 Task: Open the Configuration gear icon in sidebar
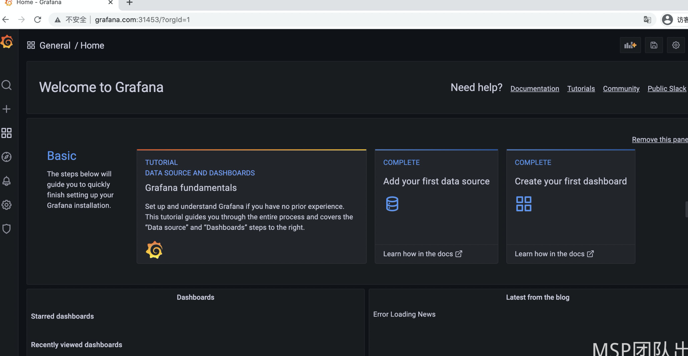point(7,205)
